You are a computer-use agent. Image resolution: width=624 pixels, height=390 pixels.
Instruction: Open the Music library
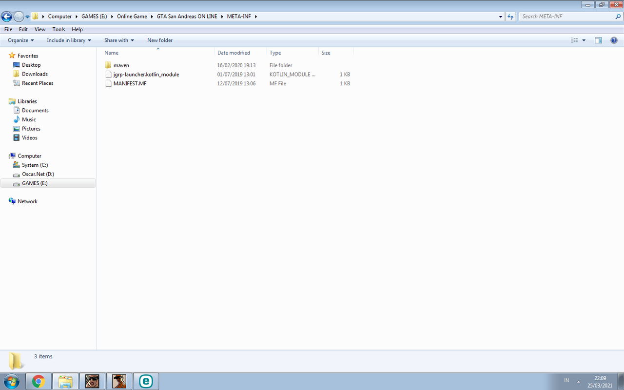click(x=29, y=119)
